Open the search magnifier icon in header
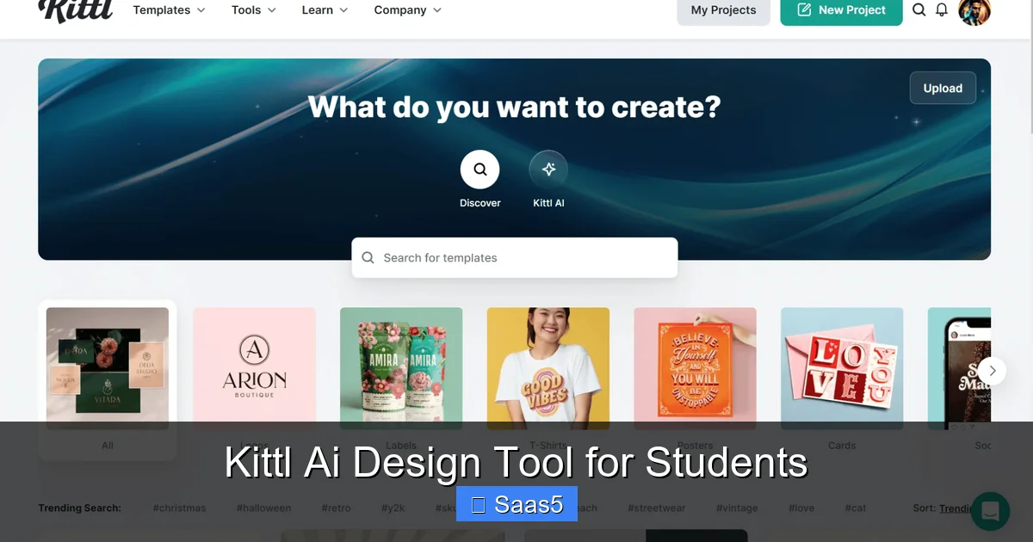1033x542 pixels. click(919, 10)
